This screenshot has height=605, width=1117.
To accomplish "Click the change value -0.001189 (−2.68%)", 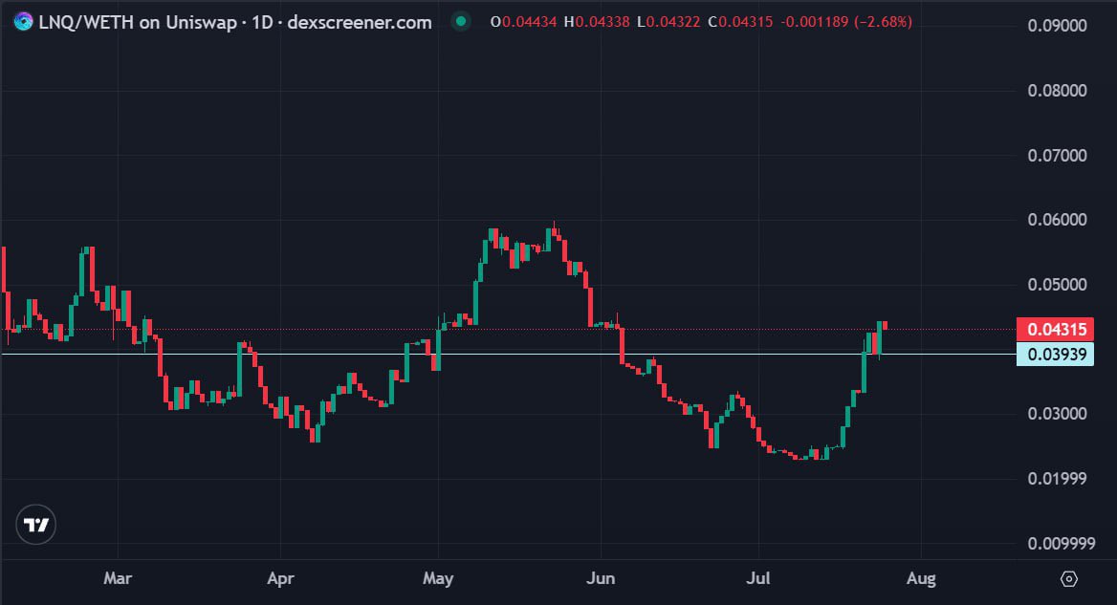I will 846,22.
